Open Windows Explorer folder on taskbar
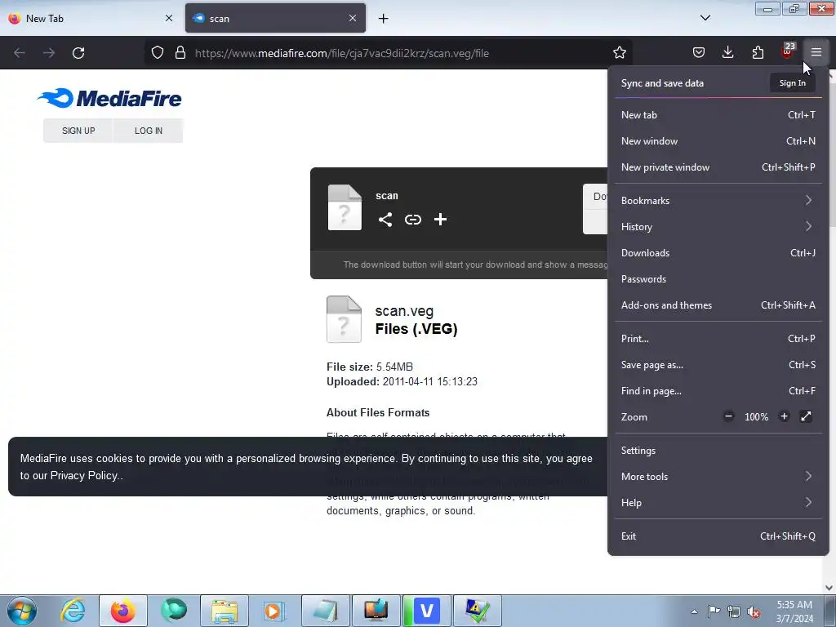The image size is (836, 627). click(x=225, y=611)
